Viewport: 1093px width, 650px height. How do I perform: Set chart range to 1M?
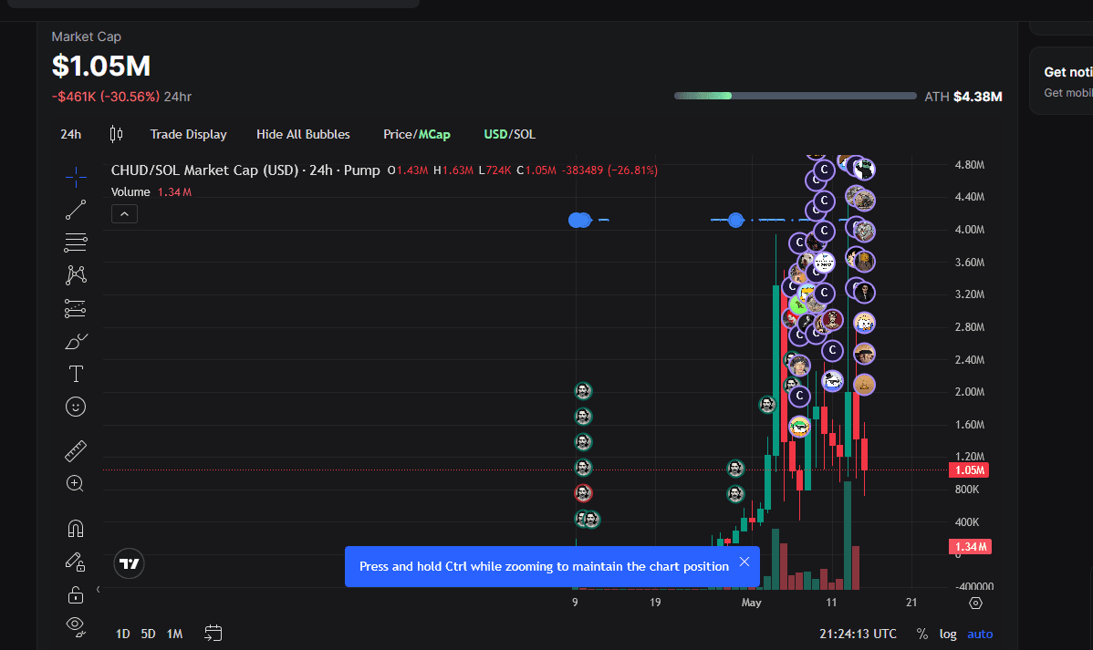(174, 634)
